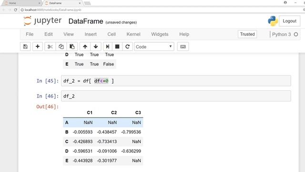The image size is (305, 172).
Task: Click cell value -0.438457
Action: pyautogui.click(x=107, y=132)
